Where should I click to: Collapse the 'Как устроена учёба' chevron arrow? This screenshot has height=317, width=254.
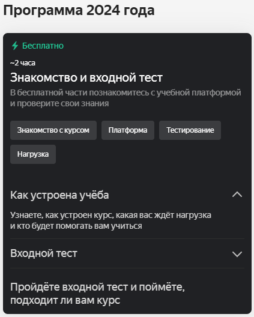tap(237, 195)
